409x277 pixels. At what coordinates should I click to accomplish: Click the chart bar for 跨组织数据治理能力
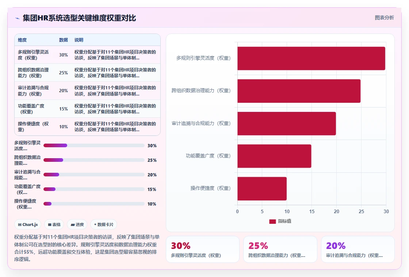pyautogui.click(x=299, y=91)
